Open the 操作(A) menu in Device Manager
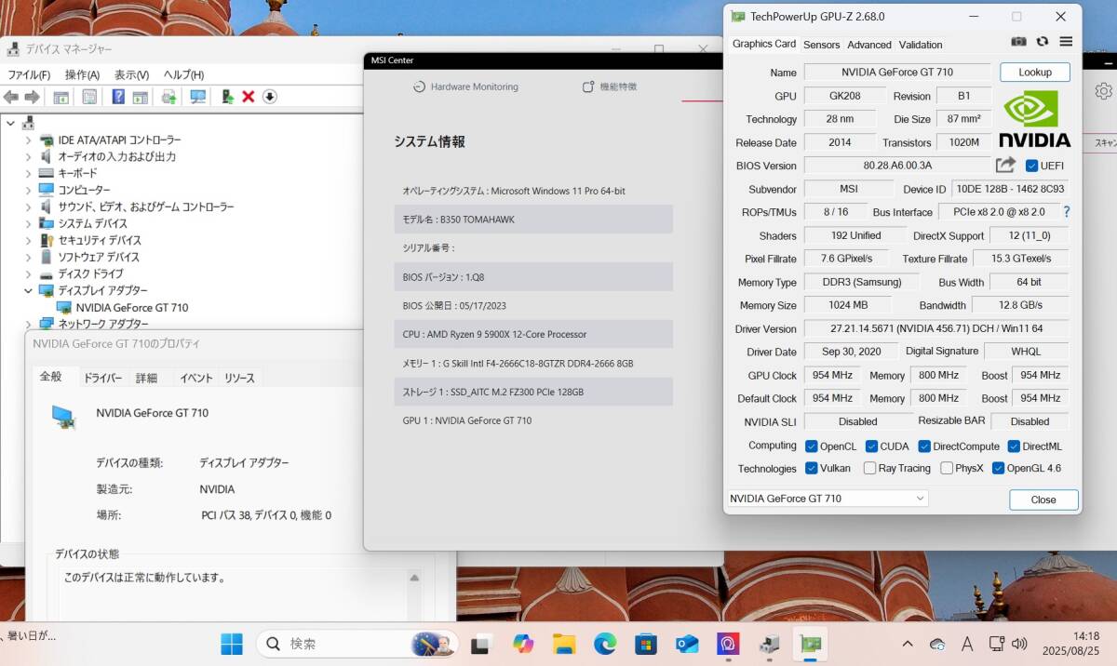1117x666 pixels. coord(82,74)
